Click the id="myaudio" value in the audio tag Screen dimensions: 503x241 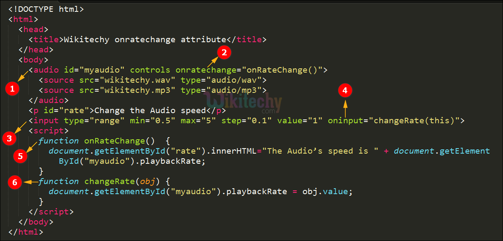[102, 70]
